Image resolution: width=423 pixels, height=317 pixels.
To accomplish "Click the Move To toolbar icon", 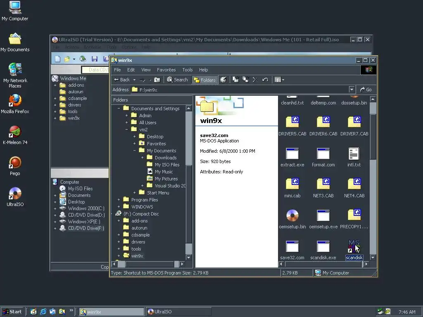I will point(235,80).
